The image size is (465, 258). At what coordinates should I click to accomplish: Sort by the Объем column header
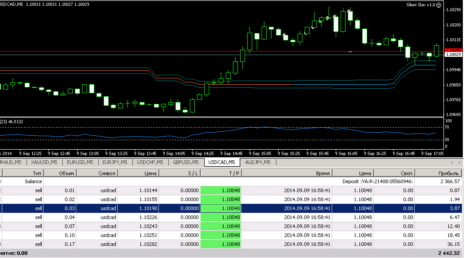(60, 173)
